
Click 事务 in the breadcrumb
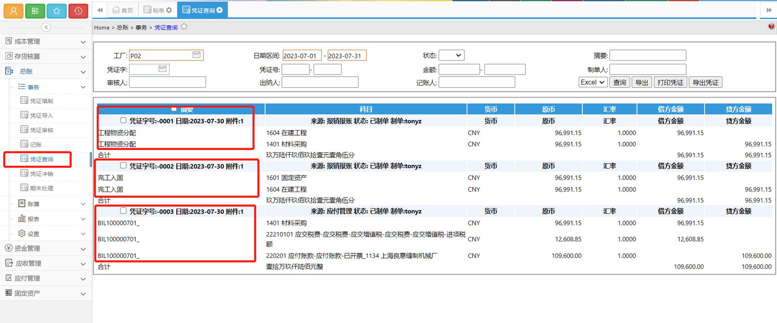pyautogui.click(x=141, y=27)
